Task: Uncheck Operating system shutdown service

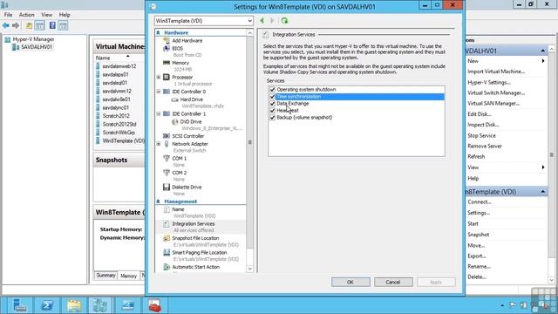Action: coord(272,90)
